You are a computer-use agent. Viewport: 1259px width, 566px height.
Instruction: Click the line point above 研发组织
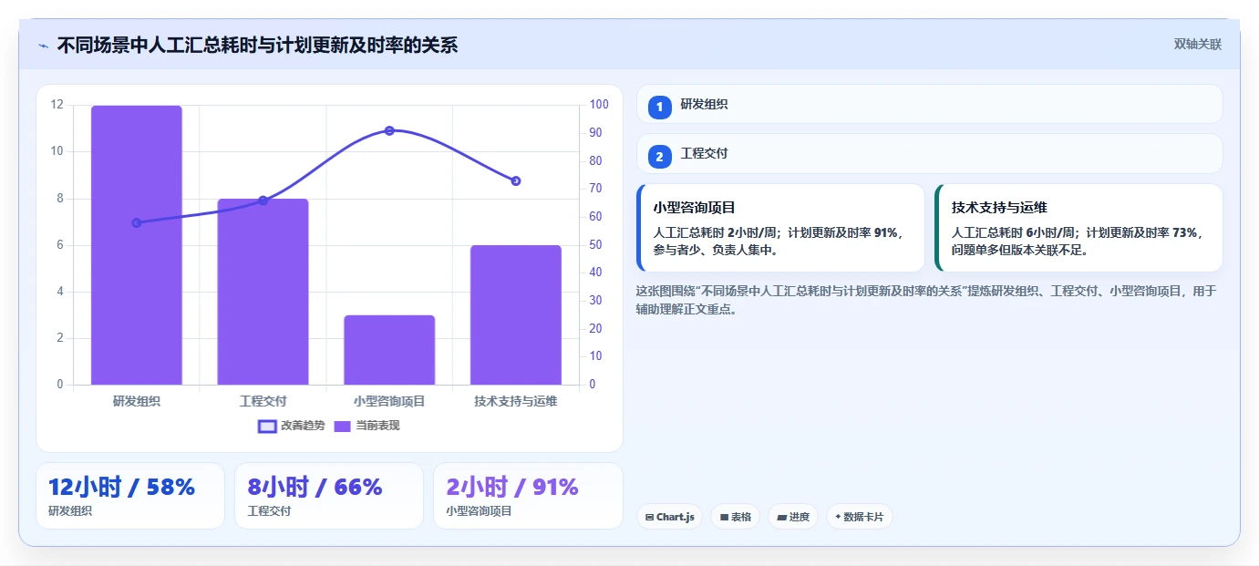(x=136, y=222)
